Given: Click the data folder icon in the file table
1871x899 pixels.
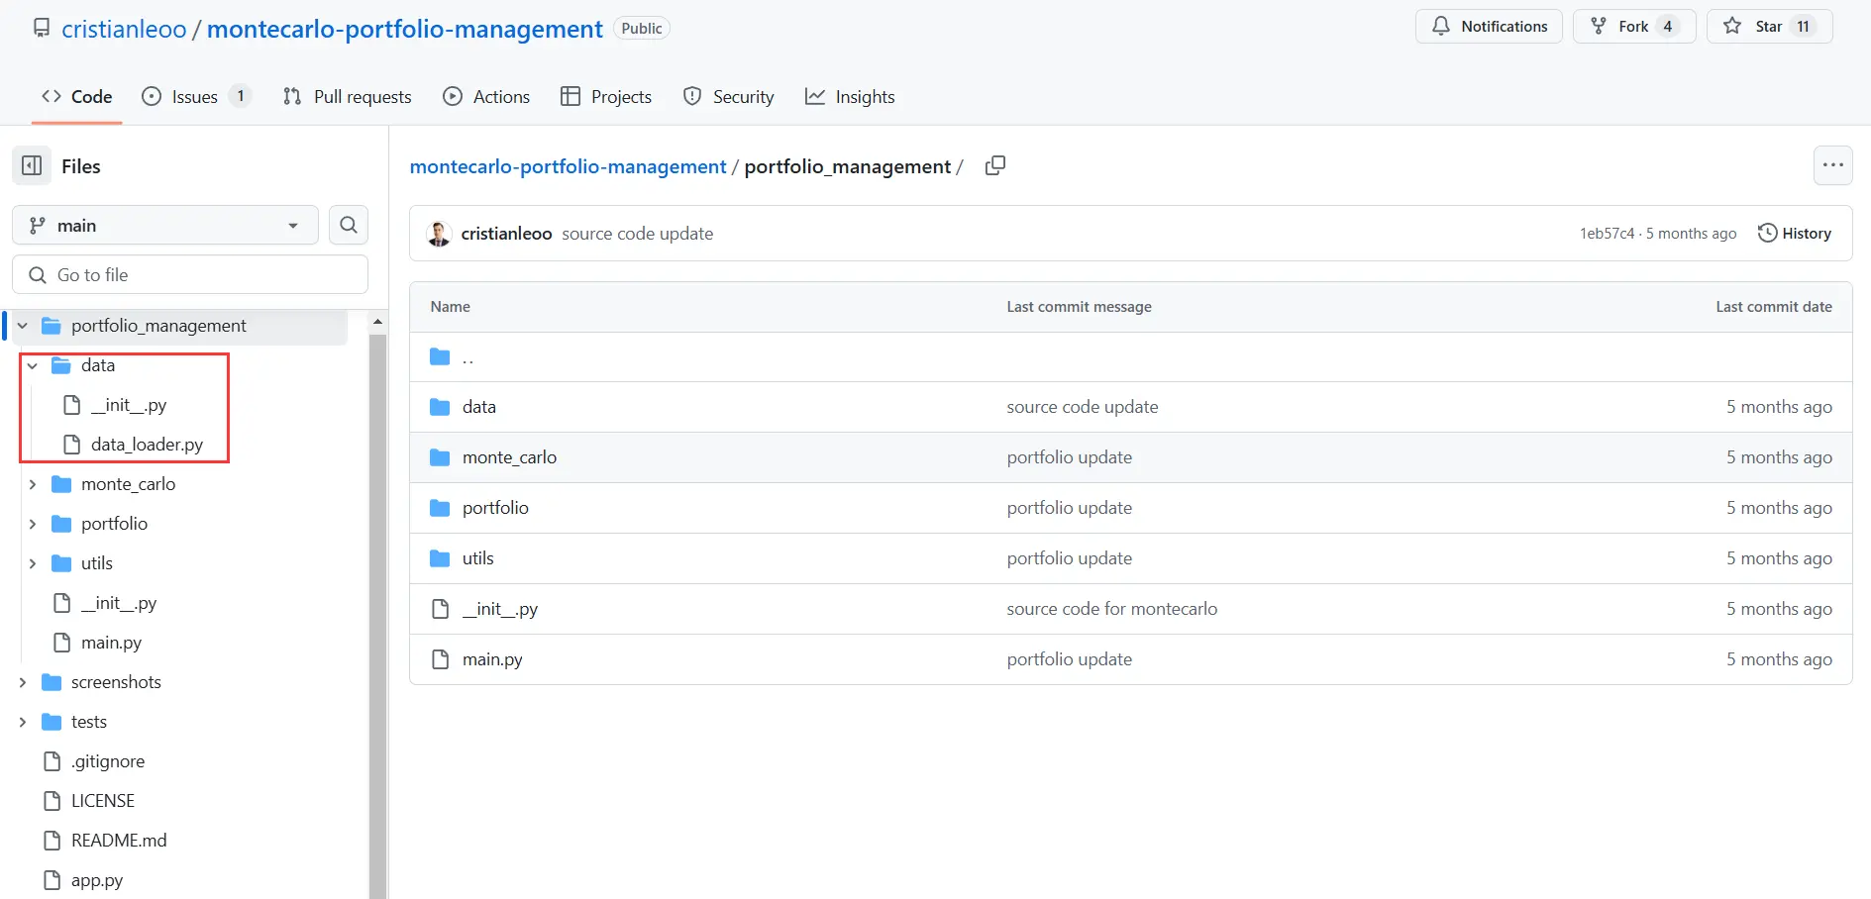Looking at the screenshot, I should (x=440, y=407).
